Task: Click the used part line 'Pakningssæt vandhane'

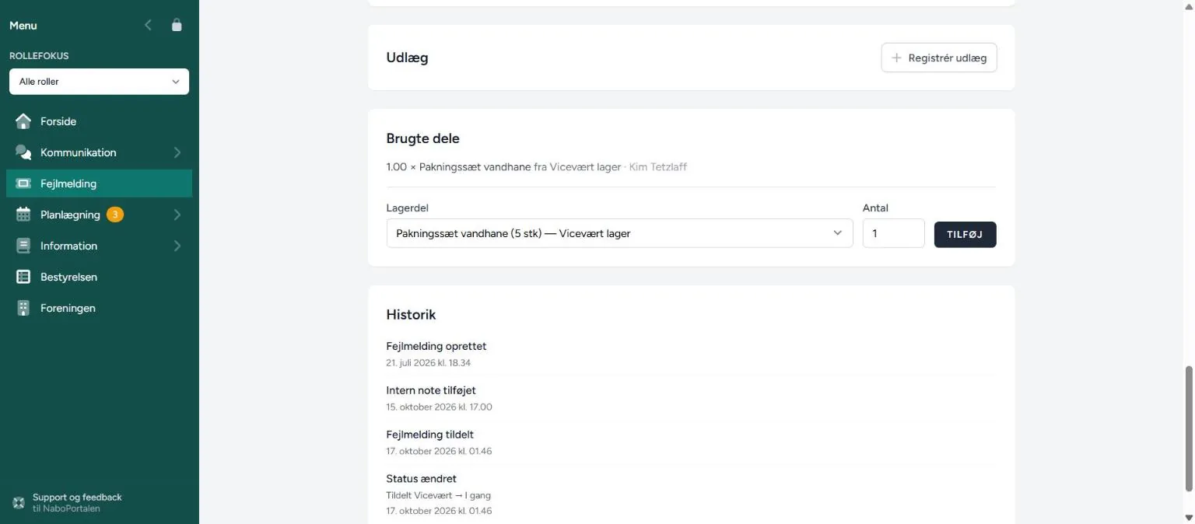Action: tap(537, 167)
